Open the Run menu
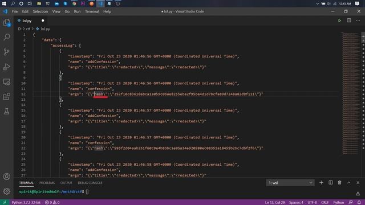Screen dimensions: 365x205 [x=77, y=11]
